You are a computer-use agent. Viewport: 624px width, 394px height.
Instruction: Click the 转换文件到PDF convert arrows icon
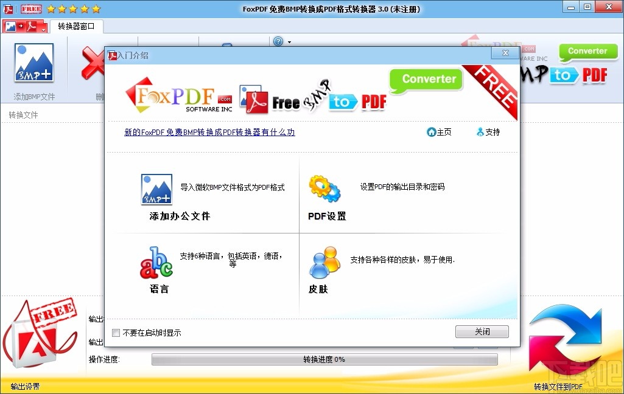(x=565, y=340)
